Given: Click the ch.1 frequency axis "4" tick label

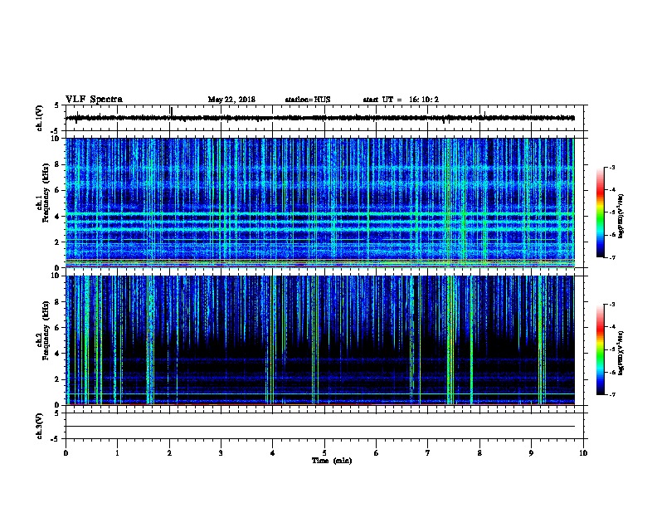Looking at the screenshot, I should [x=57, y=217].
